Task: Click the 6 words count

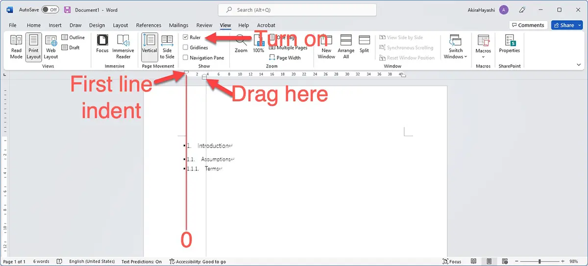Action: pyautogui.click(x=41, y=262)
